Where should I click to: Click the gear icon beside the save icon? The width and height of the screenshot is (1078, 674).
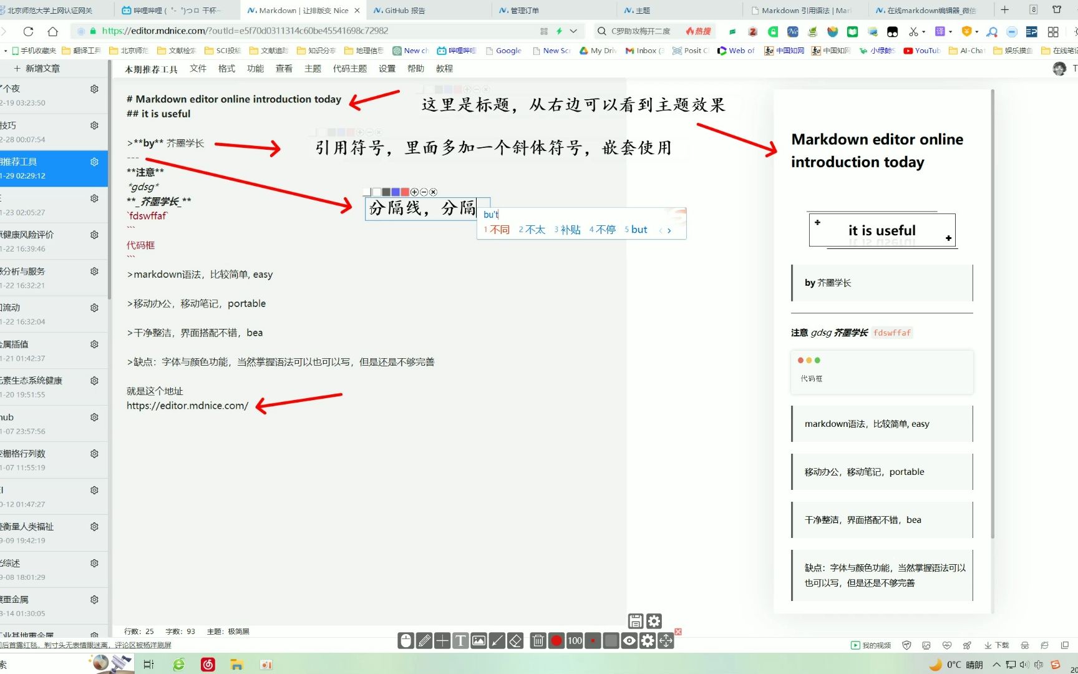point(654,621)
